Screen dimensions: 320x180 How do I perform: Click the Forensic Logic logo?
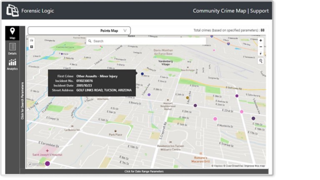click(12, 10)
